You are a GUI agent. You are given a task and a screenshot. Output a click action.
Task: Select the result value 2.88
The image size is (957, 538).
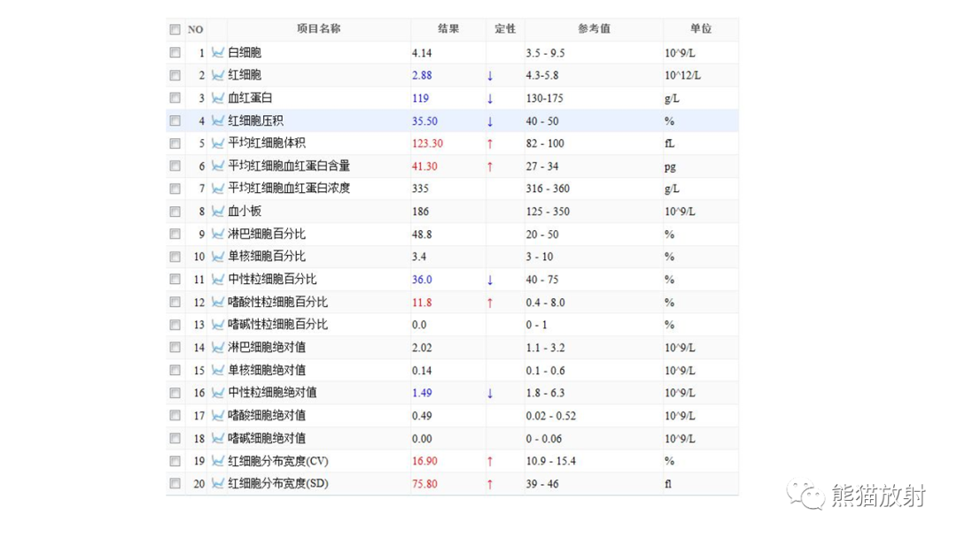point(422,75)
